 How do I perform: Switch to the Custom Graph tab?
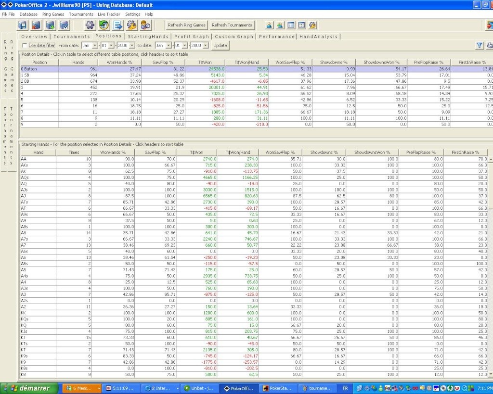(x=234, y=37)
